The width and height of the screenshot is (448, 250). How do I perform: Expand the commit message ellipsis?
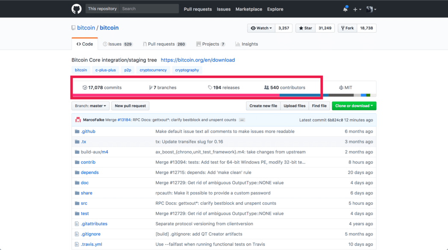242,120
